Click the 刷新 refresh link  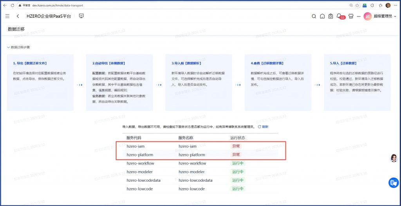pos(265,127)
